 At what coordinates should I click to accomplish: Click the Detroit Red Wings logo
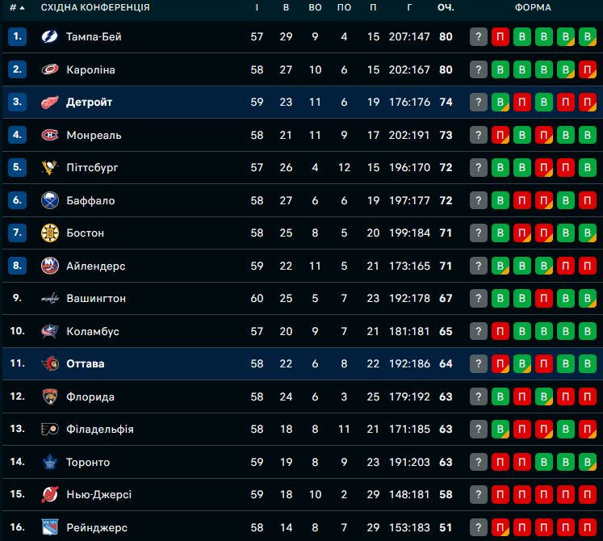click(50, 103)
